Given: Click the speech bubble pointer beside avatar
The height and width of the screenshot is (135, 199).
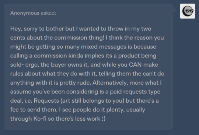Looking at the screenshot, I should (175, 10).
